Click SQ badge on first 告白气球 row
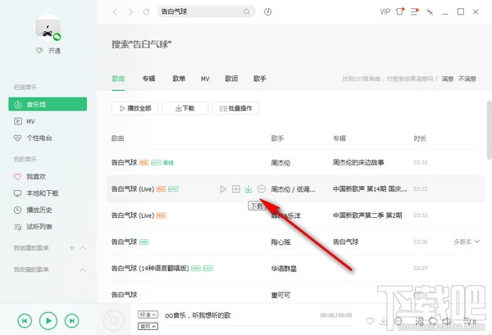Screen dimensions: 492x335 [144, 162]
